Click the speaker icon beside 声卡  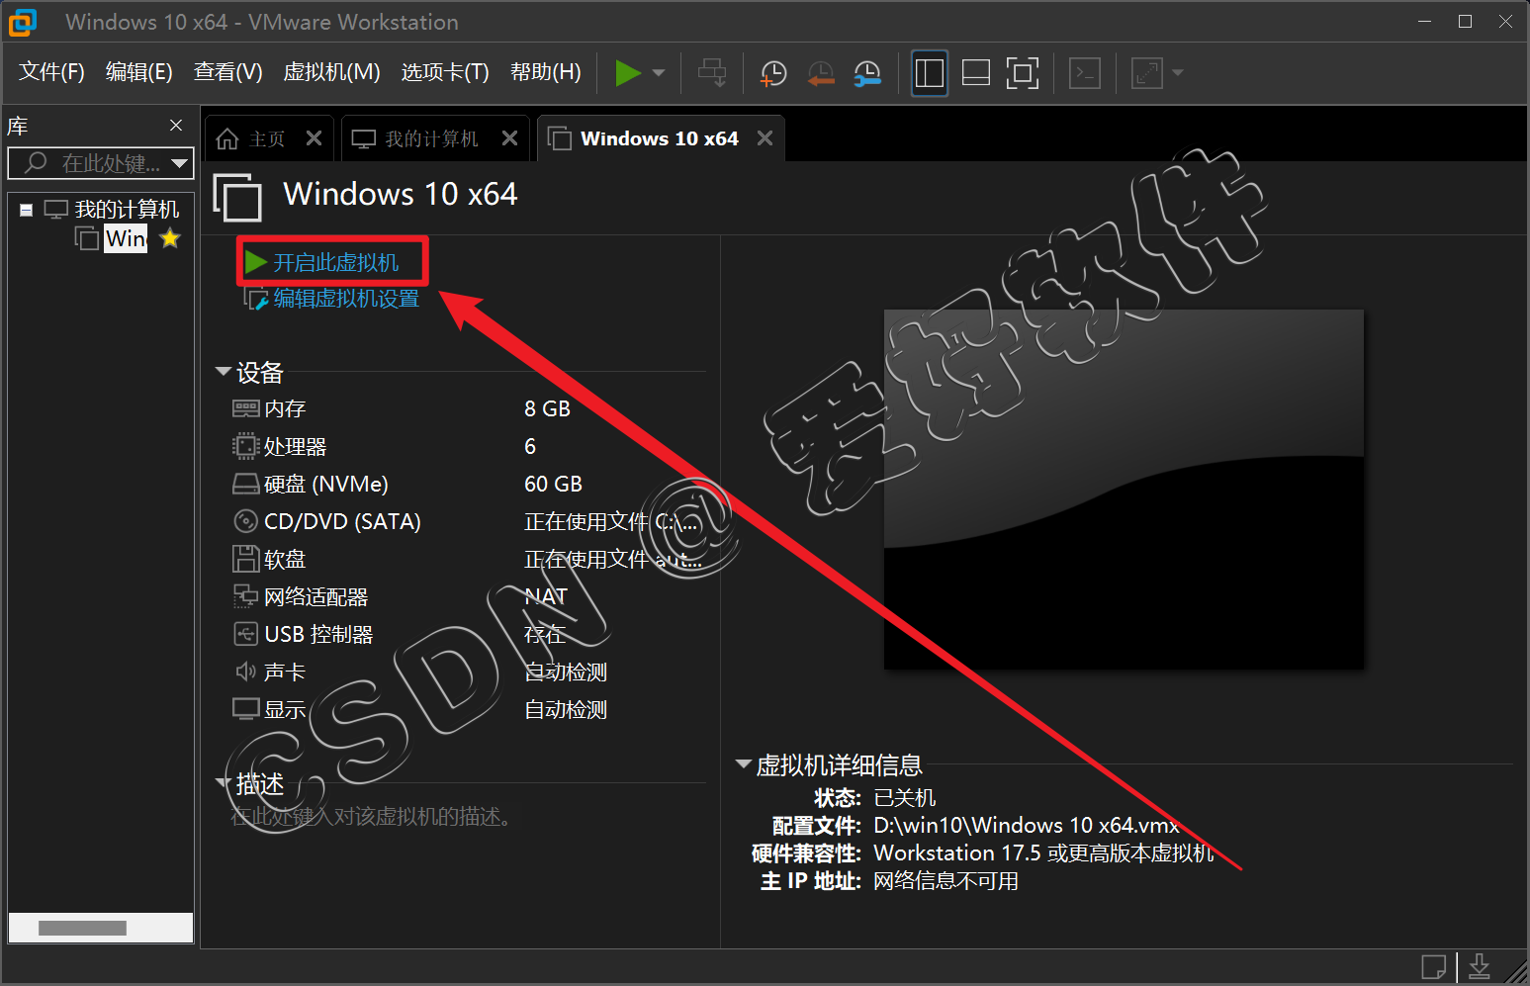(x=245, y=672)
